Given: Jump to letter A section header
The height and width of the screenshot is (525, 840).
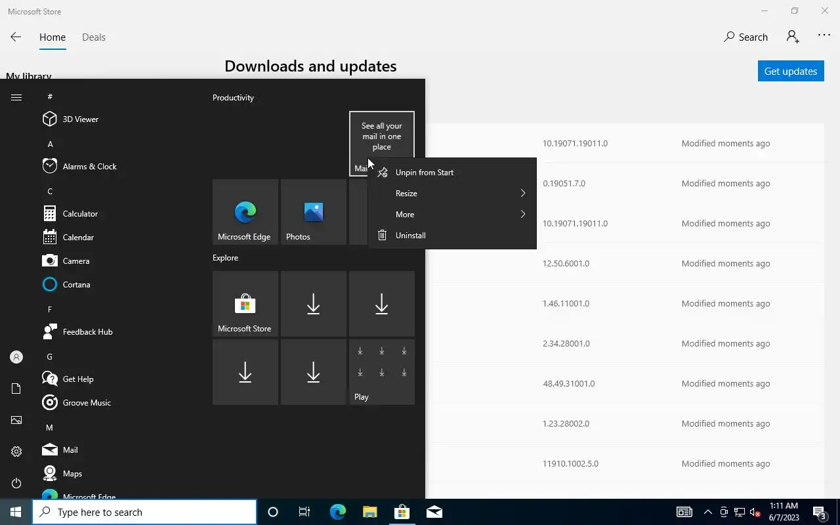Looking at the screenshot, I should (x=51, y=144).
